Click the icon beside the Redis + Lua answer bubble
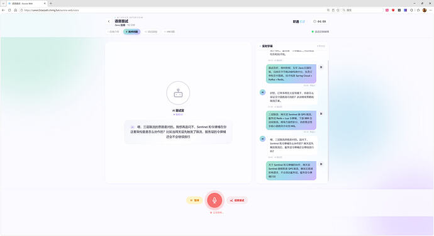Viewport: 434px width, 236px height. click(x=321, y=113)
